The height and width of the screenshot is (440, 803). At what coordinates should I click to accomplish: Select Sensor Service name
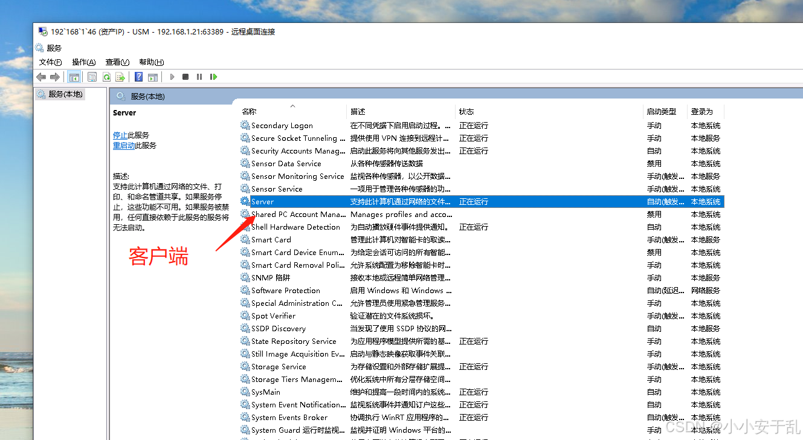pyautogui.click(x=277, y=189)
